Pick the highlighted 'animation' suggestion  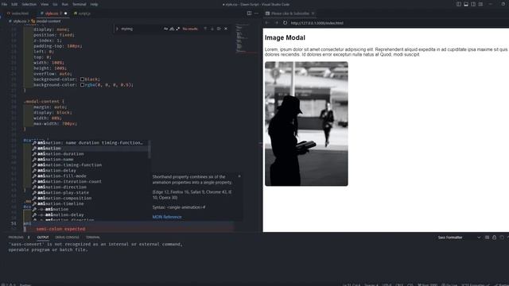[x=90, y=149]
